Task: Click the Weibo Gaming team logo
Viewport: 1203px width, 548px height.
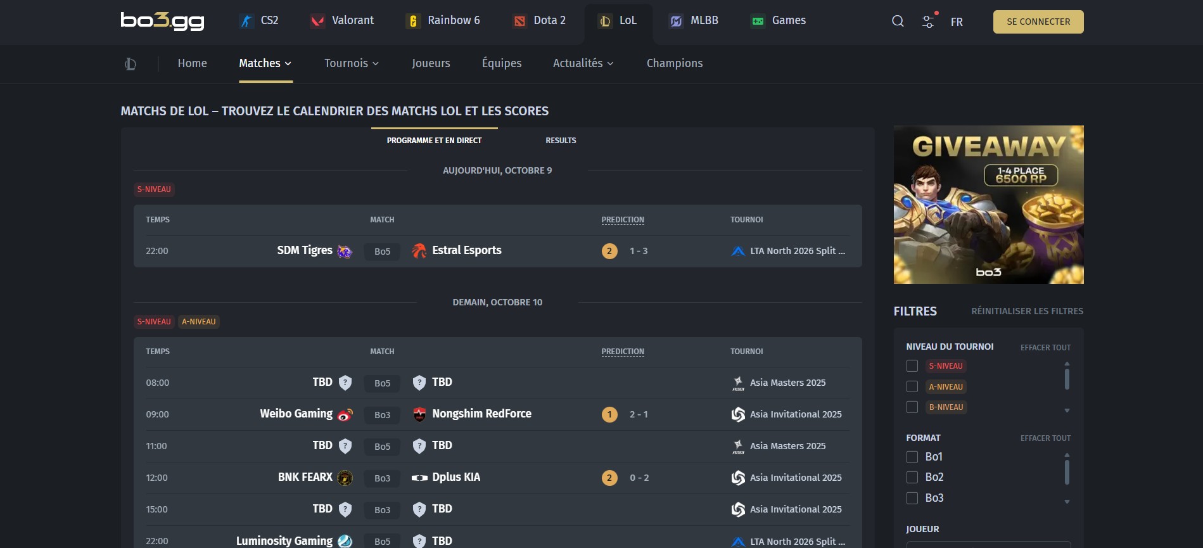Action: coord(345,415)
